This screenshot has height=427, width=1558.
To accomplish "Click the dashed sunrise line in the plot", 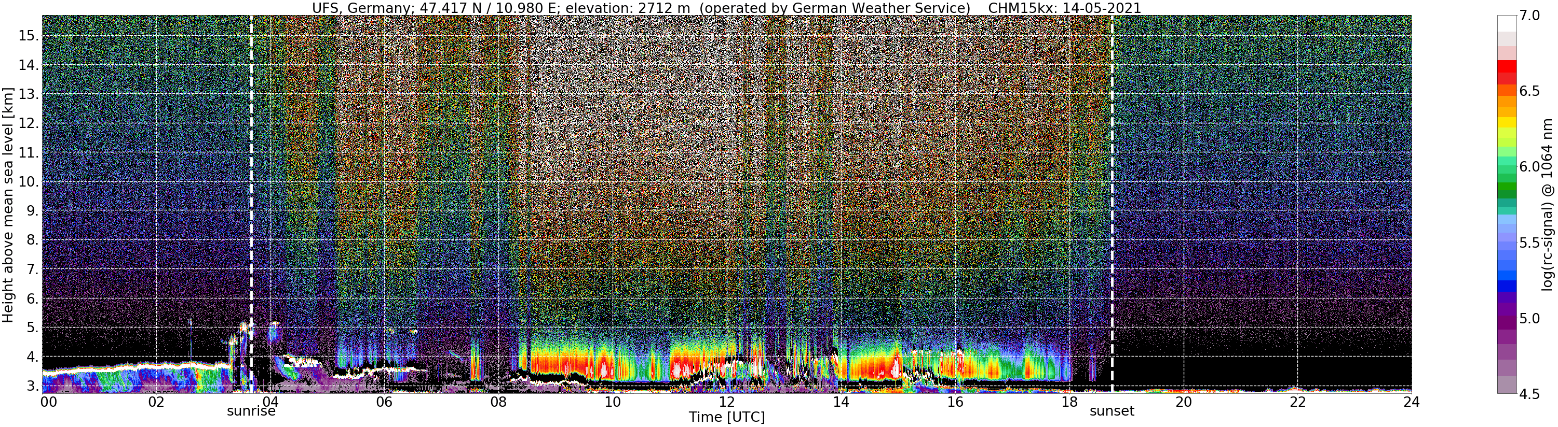I will click(251, 204).
